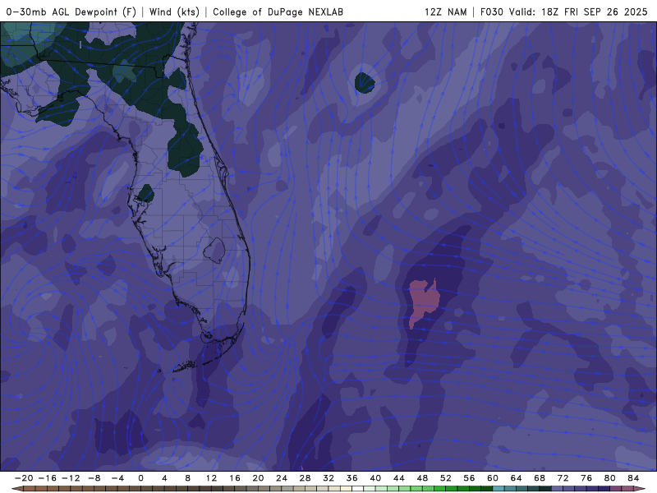Click the 60 legend value
The width and height of the screenshot is (657, 493).
pyautogui.click(x=493, y=478)
